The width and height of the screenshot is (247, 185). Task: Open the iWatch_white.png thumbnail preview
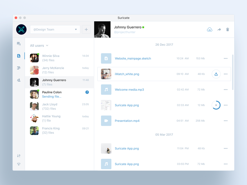pos(106,74)
